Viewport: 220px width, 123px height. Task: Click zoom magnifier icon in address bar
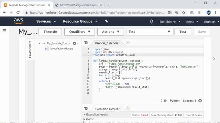point(177,13)
